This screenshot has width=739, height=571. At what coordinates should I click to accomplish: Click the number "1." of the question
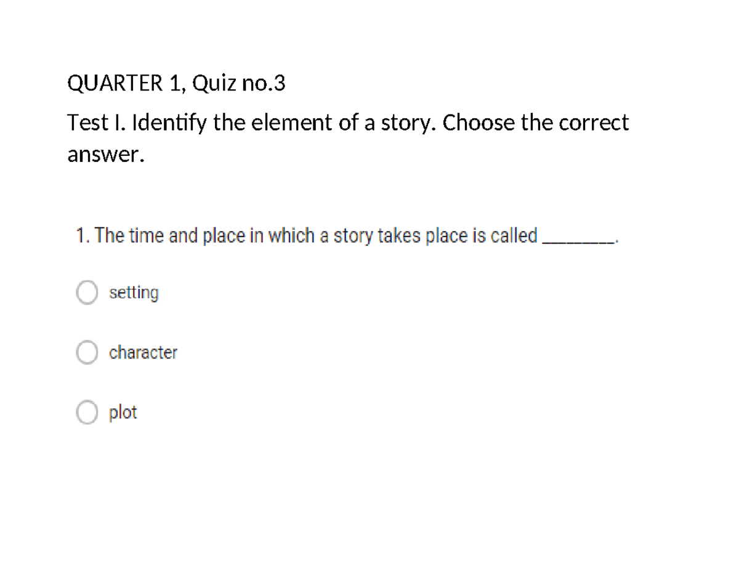click(x=81, y=235)
